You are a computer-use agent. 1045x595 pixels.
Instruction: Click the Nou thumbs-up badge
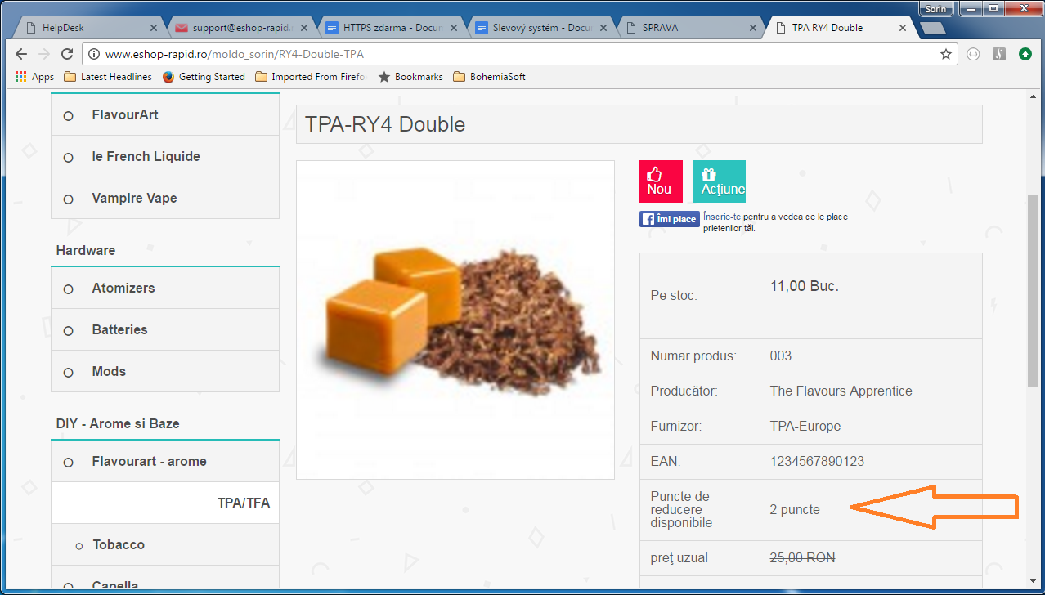click(x=661, y=181)
